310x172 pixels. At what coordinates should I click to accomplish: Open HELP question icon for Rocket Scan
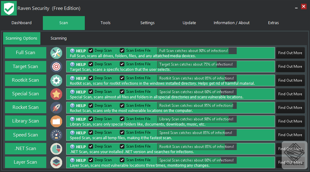tap(72, 105)
